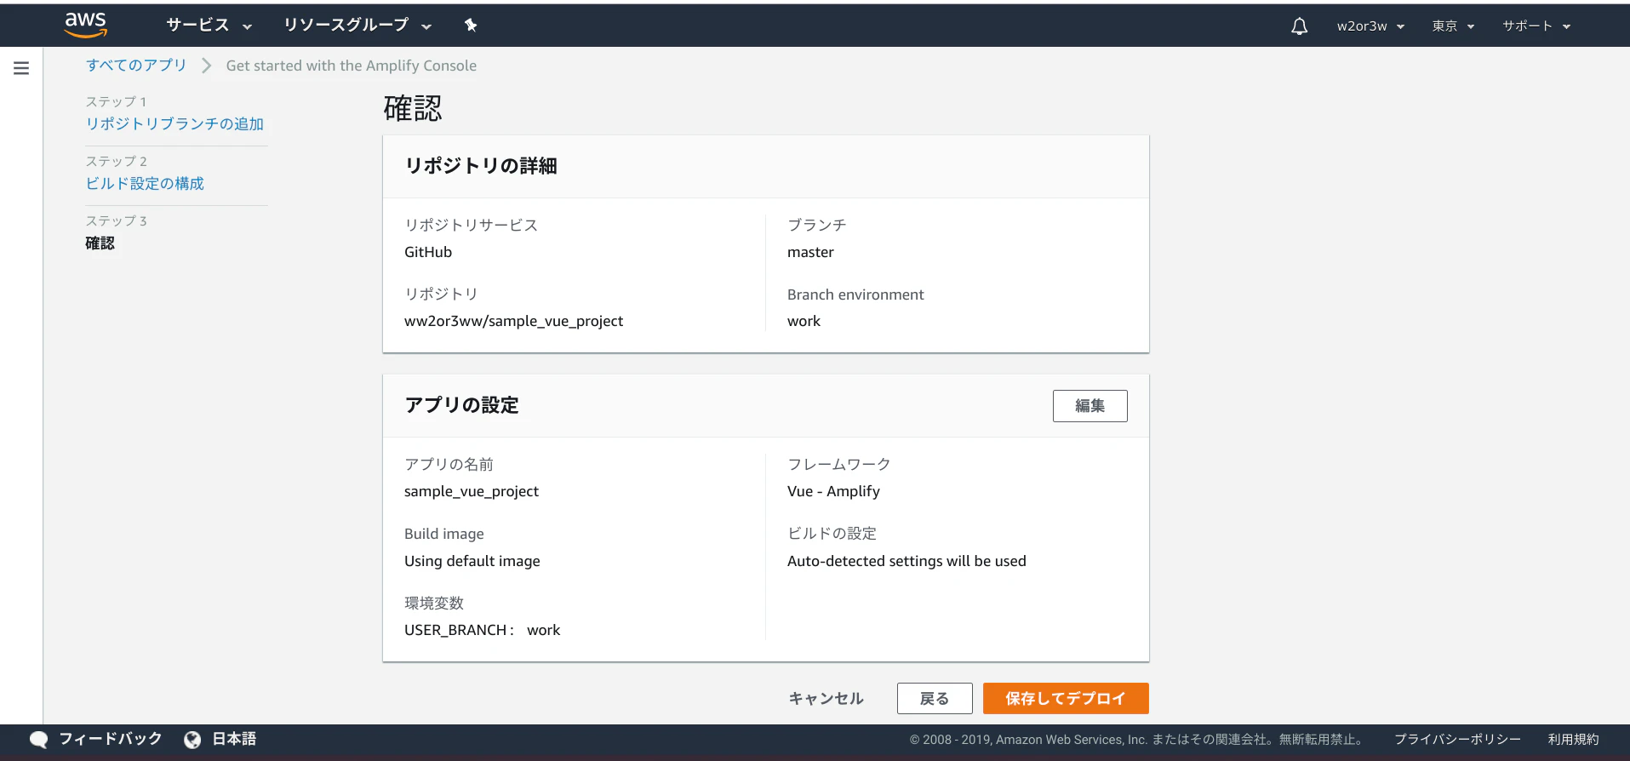This screenshot has height=761, width=1630.
Task: Click the フィードバック footer link
Action: click(x=110, y=739)
